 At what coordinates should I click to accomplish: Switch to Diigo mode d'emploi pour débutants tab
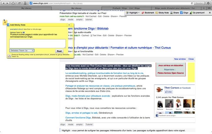pyautogui.click(x=176, y=8)
